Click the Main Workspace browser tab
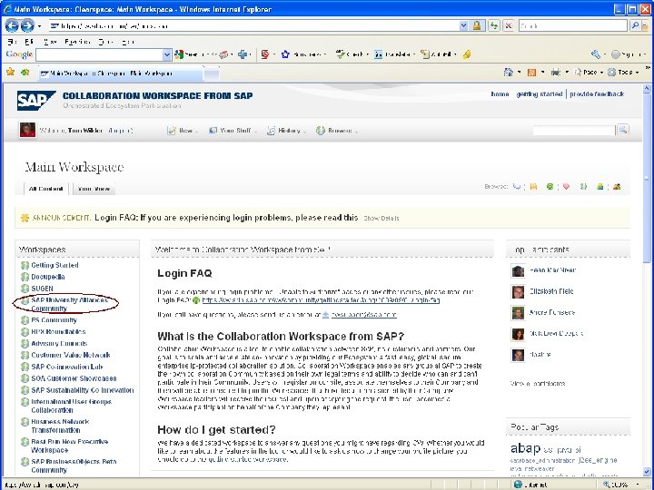Viewport: 654px width, 490px height. (120, 73)
